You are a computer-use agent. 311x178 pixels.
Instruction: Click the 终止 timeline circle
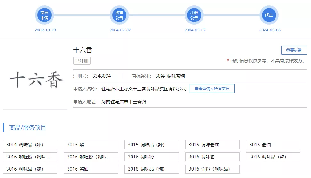tap(269, 15)
